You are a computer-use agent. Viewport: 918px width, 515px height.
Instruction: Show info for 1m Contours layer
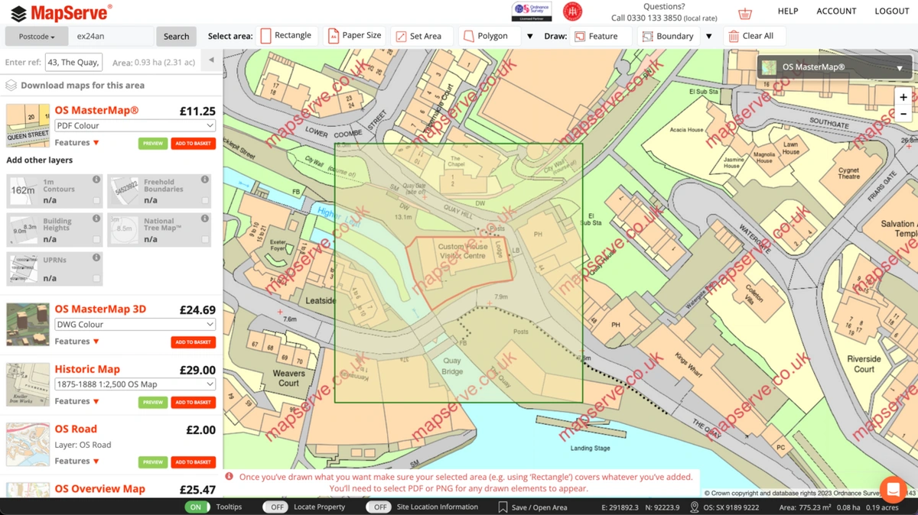(x=96, y=180)
